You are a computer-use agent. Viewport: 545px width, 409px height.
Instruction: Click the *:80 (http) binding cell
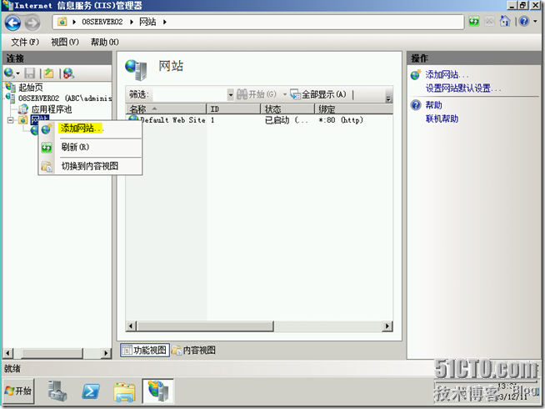pyautogui.click(x=341, y=120)
